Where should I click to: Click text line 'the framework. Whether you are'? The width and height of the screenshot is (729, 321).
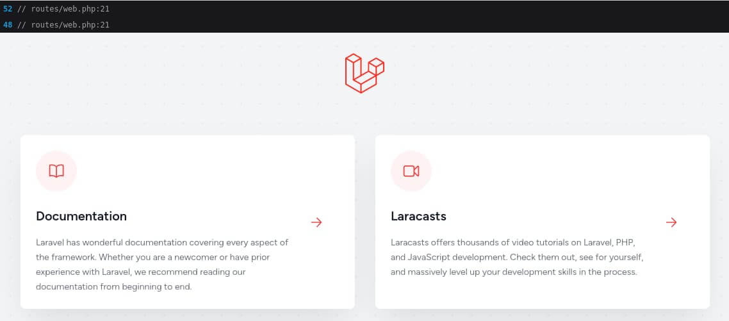tap(152, 258)
